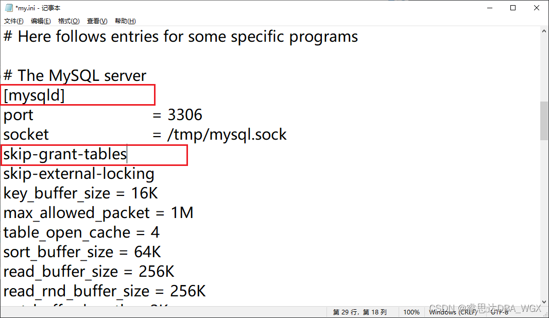Screen dimensions: 549x318
Task: Click the vertical scrollbar thumb
Action: (544, 121)
